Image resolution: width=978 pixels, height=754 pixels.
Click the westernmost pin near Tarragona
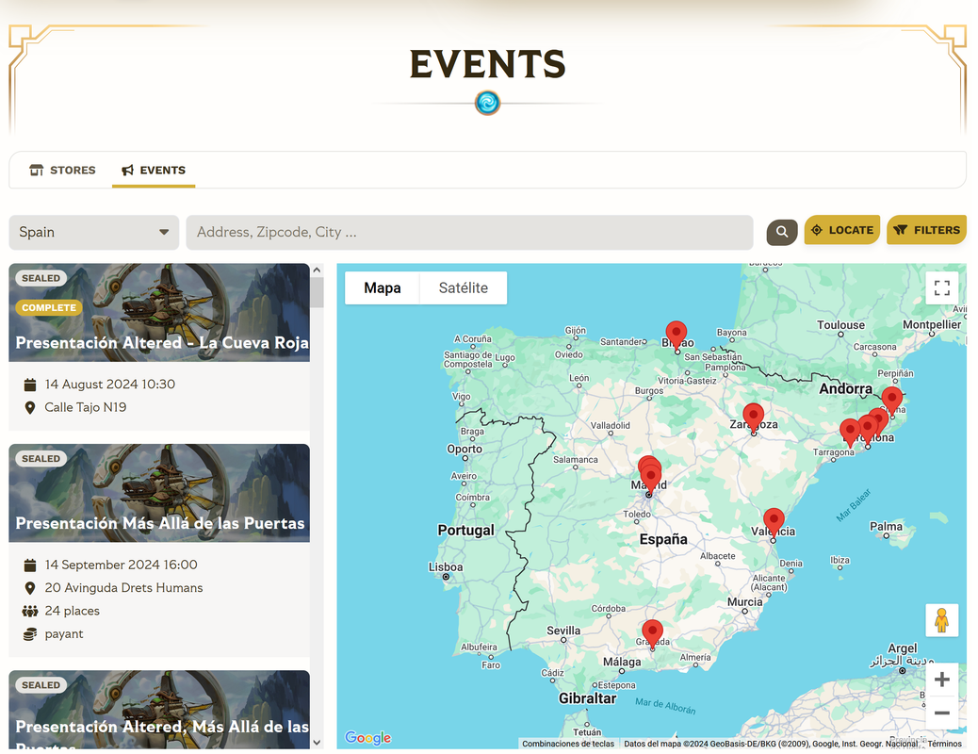pyautogui.click(x=849, y=432)
